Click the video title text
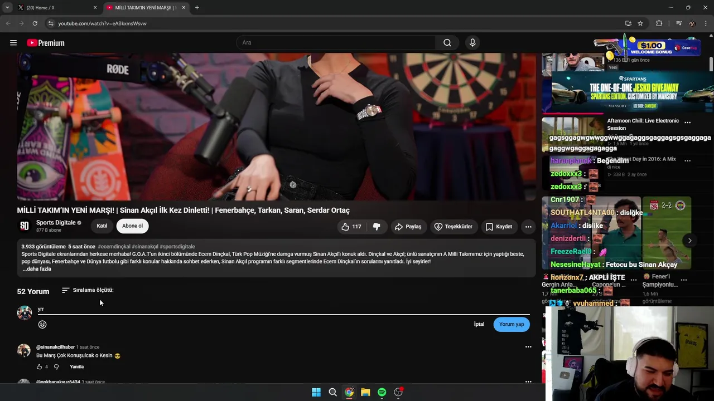This screenshot has height=401, width=714. 183,211
